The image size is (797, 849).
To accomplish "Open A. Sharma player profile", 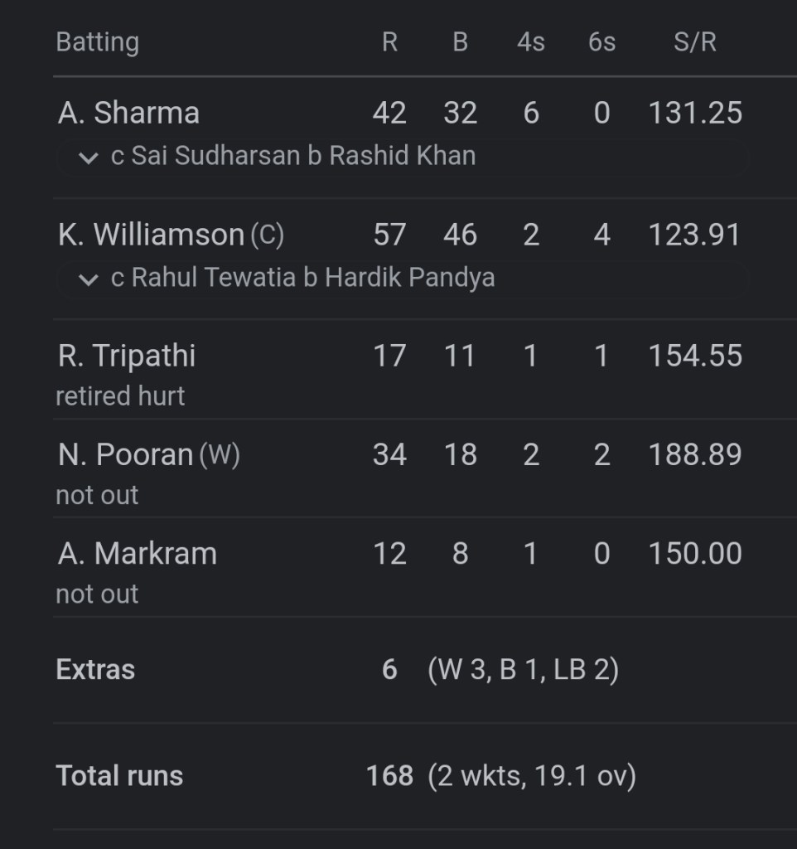I will pyautogui.click(x=128, y=113).
